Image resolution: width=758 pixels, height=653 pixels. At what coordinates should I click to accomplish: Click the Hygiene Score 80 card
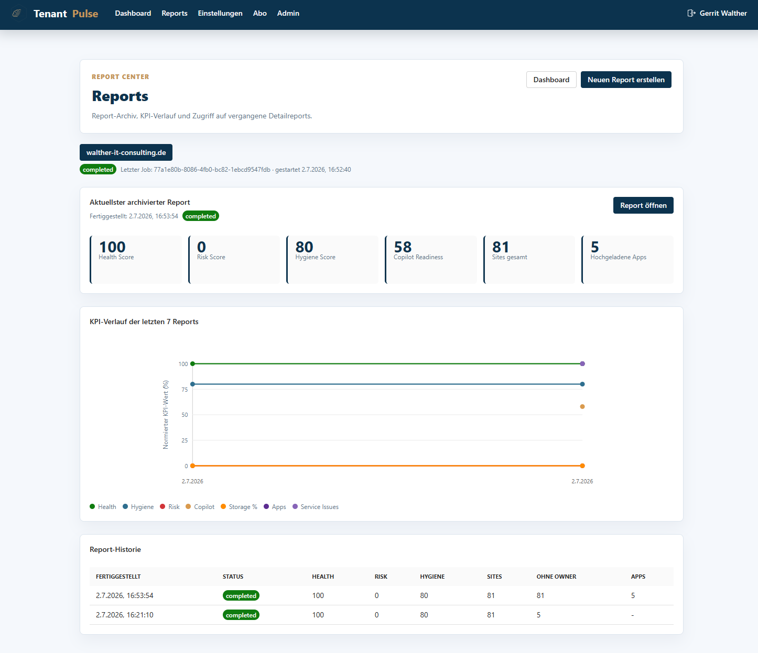(332, 260)
